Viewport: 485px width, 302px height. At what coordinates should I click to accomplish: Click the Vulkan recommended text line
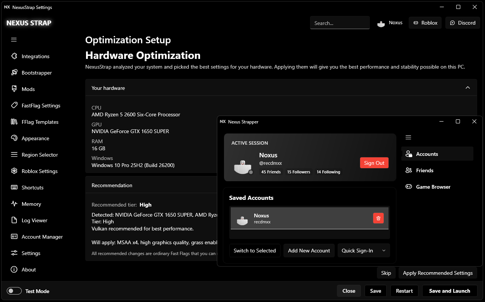[x=142, y=229]
